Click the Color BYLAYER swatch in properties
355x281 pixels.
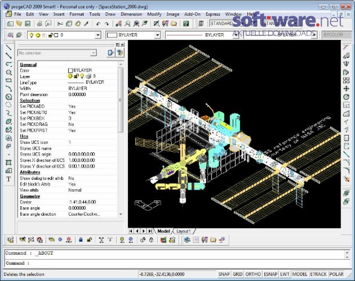click(x=70, y=70)
